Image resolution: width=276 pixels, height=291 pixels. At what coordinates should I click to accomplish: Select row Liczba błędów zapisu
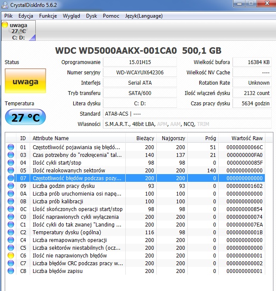(x=135, y=271)
